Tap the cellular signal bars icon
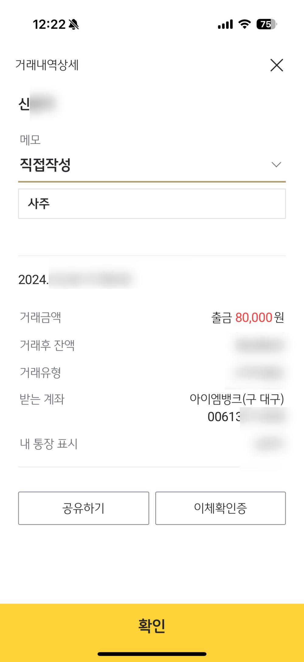The image size is (304, 662). click(x=225, y=24)
